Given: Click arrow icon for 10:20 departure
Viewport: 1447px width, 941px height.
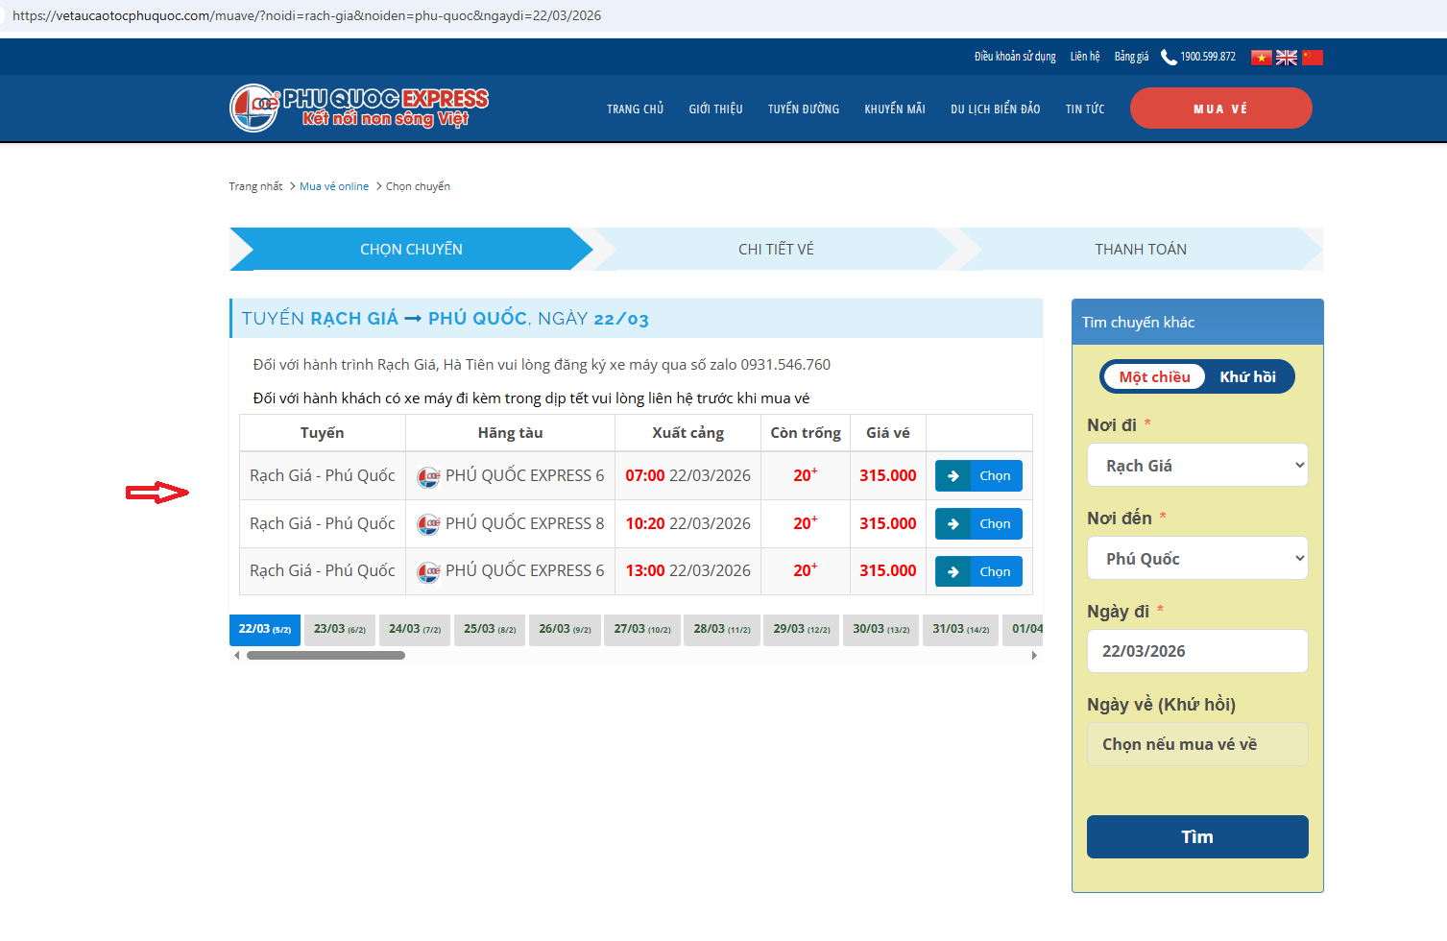Looking at the screenshot, I should [x=953, y=524].
